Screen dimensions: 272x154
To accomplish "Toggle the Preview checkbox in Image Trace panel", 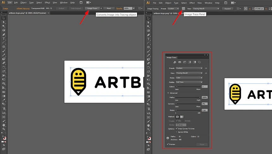I will (x=168, y=144).
